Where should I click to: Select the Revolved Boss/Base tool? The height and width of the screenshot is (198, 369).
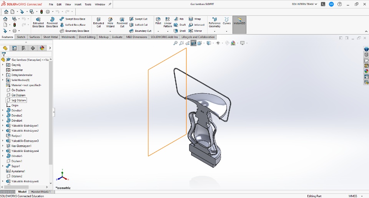52,22
